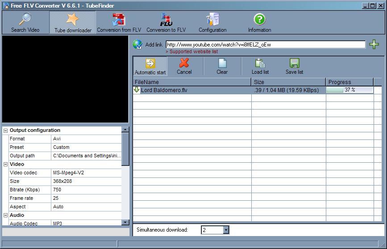This screenshot has width=387, height=249.
Task: Click the Load list icon
Action: pyautogui.click(x=260, y=63)
